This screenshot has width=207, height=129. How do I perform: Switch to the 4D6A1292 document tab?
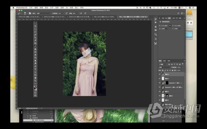click(29, 17)
